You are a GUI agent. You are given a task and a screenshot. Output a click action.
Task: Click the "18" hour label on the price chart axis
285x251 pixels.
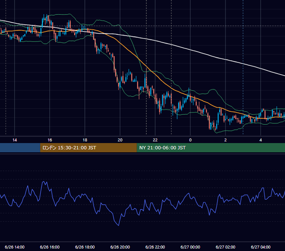[85, 140]
